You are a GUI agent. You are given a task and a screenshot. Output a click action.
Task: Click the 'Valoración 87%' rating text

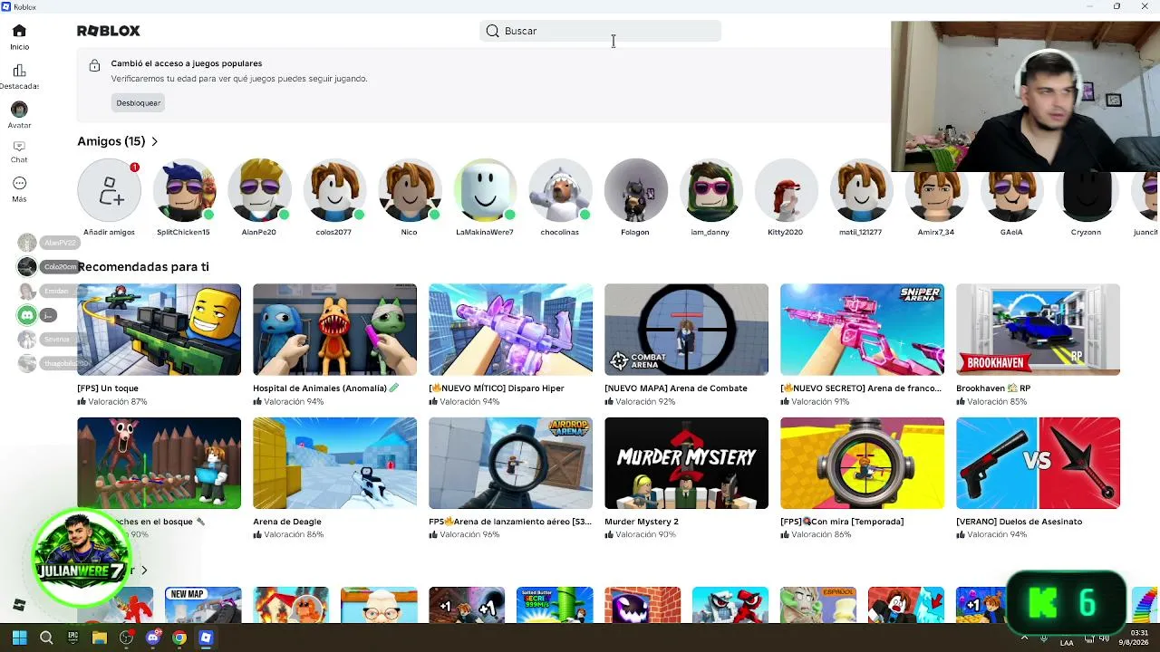(x=118, y=401)
